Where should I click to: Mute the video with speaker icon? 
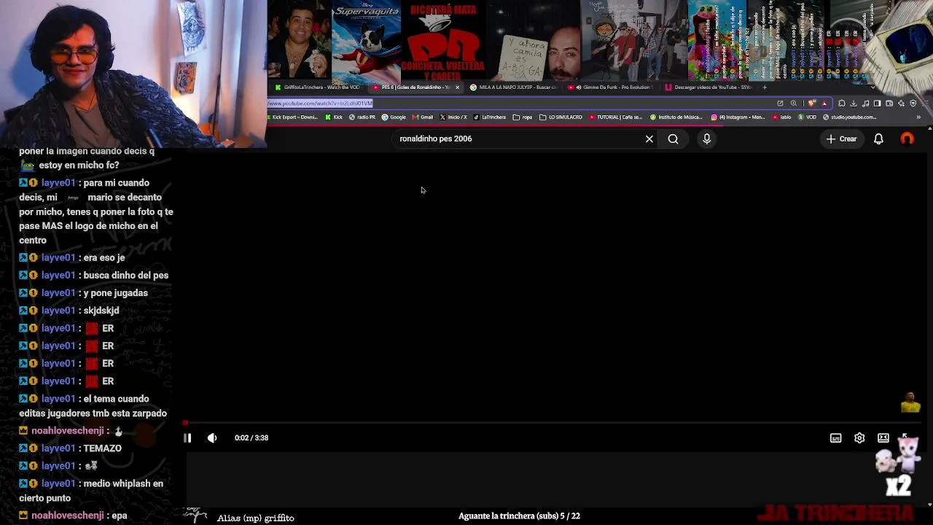point(212,437)
